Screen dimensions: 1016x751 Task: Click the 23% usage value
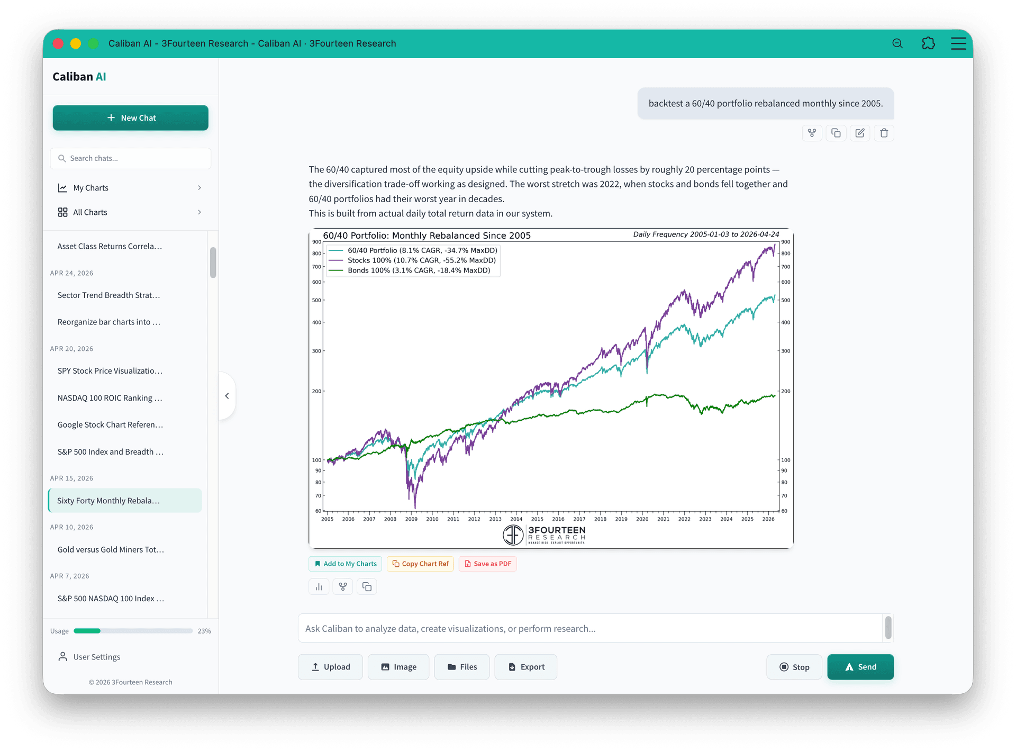[x=204, y=631]
